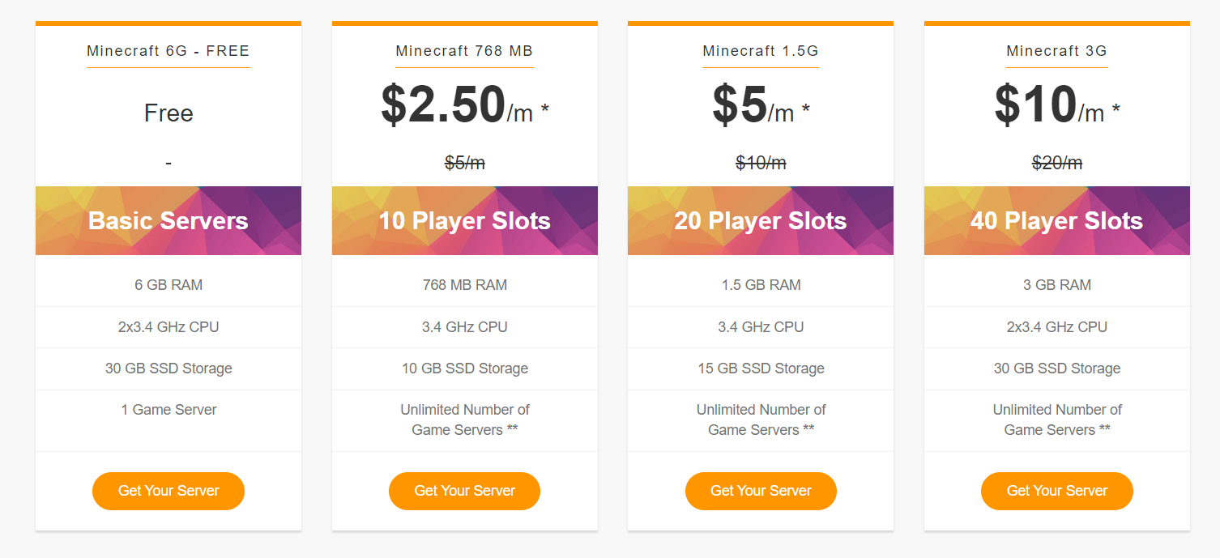This screenshot has height=558, width=1220.
Task: Click the Basic Servers banner
Action: tap(168, 221)
